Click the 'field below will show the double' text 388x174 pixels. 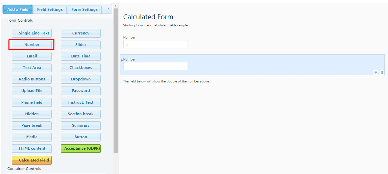click(167, 81)
